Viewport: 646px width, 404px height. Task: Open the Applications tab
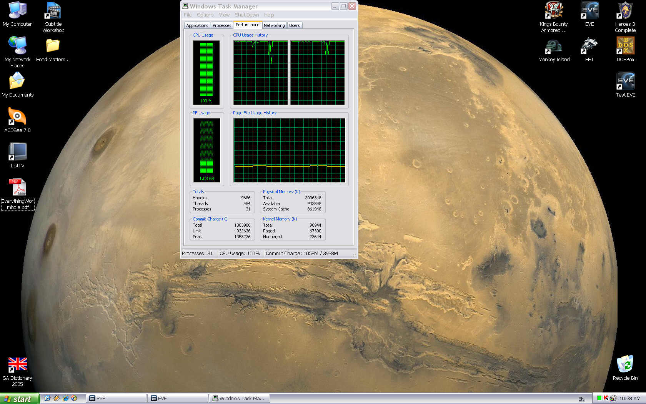(x=197, y=25)
